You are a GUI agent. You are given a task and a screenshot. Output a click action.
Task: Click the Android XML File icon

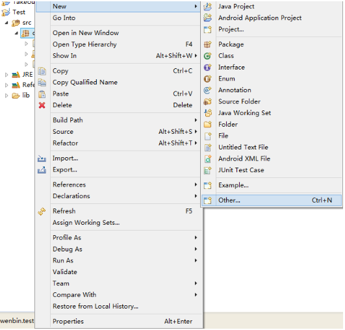[208, 159]
